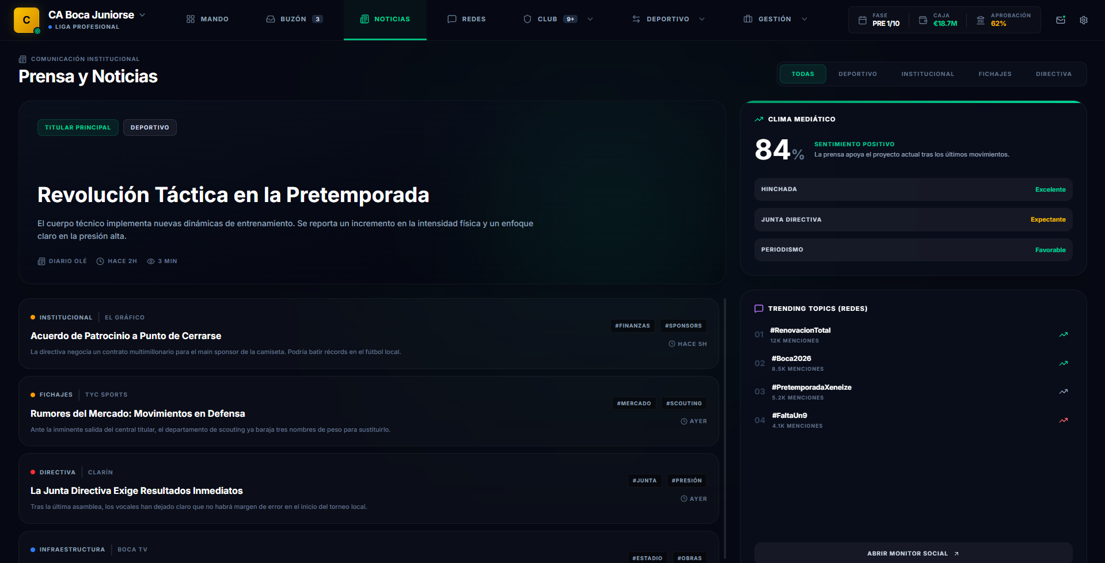This screenshot has width=1105, height=563.
Task: Click the #JUNTA tag
Action: click(x=644, y=481)
